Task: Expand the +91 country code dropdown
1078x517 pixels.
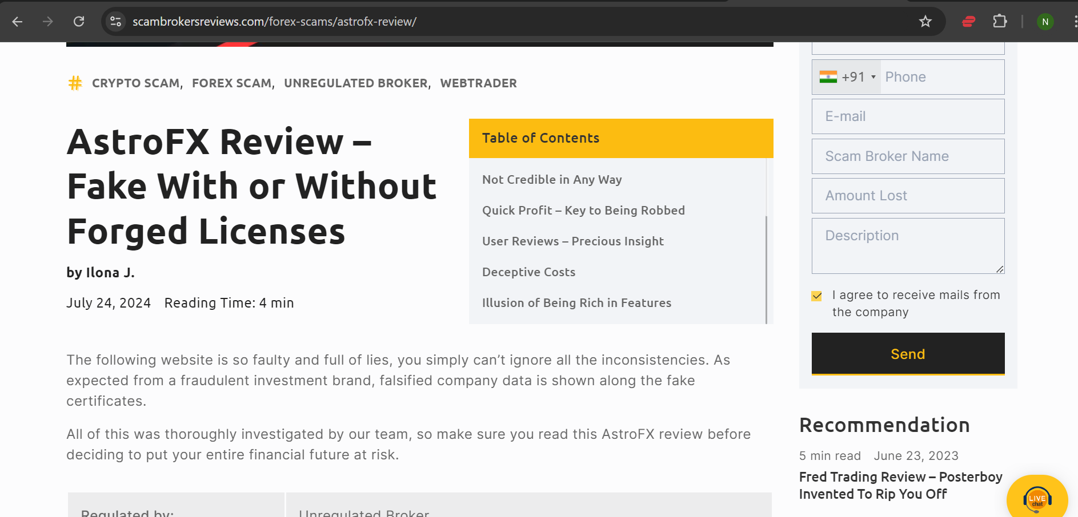Action: [x=847, y=77]
